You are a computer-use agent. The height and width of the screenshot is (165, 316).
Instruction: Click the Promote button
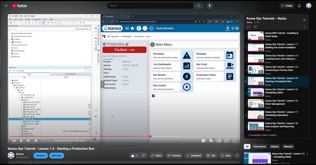[174, 156]
